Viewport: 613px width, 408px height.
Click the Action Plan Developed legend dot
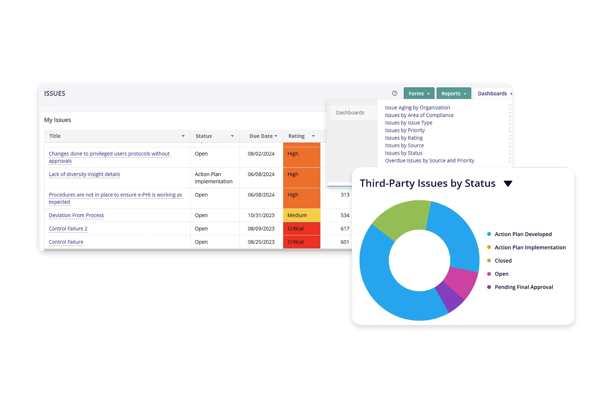coord(489,234)
